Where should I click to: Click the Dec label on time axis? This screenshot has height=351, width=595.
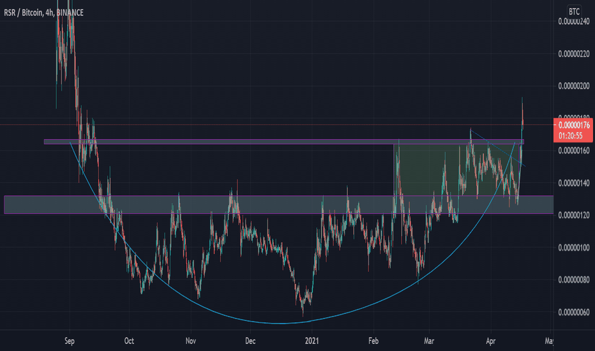click(250, 341)
